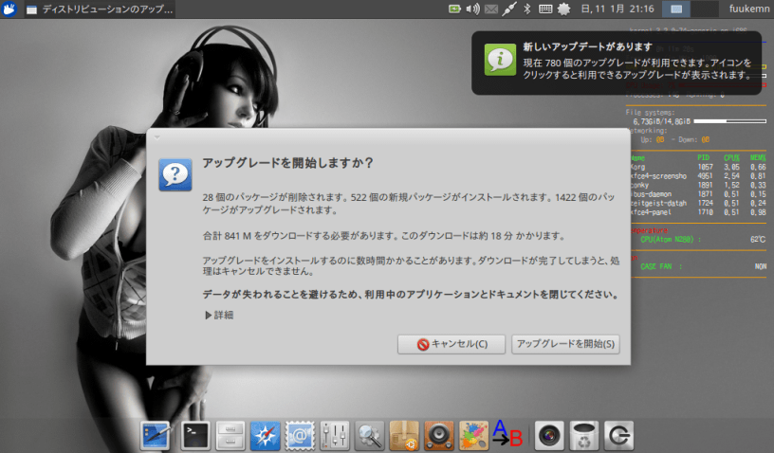Click the xfce4-screensho process row
This screenshot has height=453, width=774.
[x=698, y=176]
